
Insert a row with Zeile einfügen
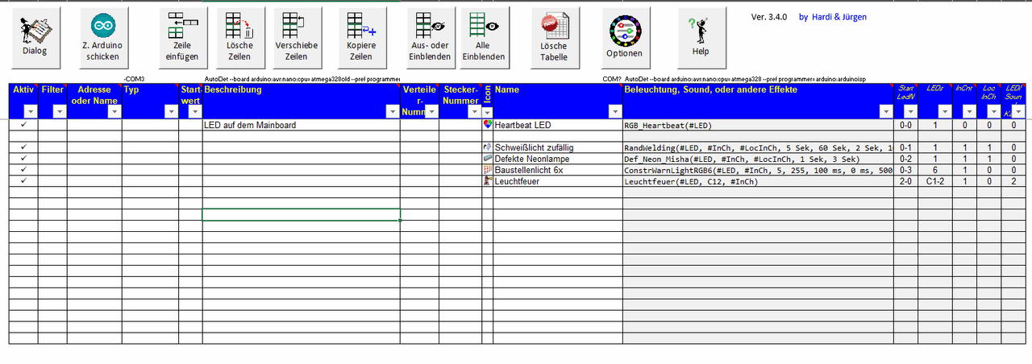181,36
